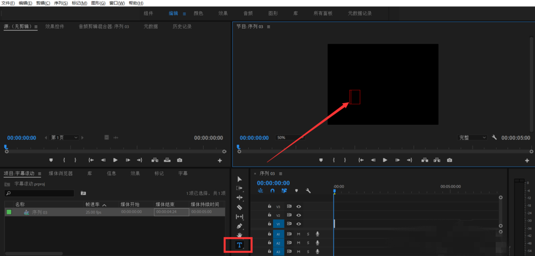Play the program monitor preview

[x=385, y=160]
